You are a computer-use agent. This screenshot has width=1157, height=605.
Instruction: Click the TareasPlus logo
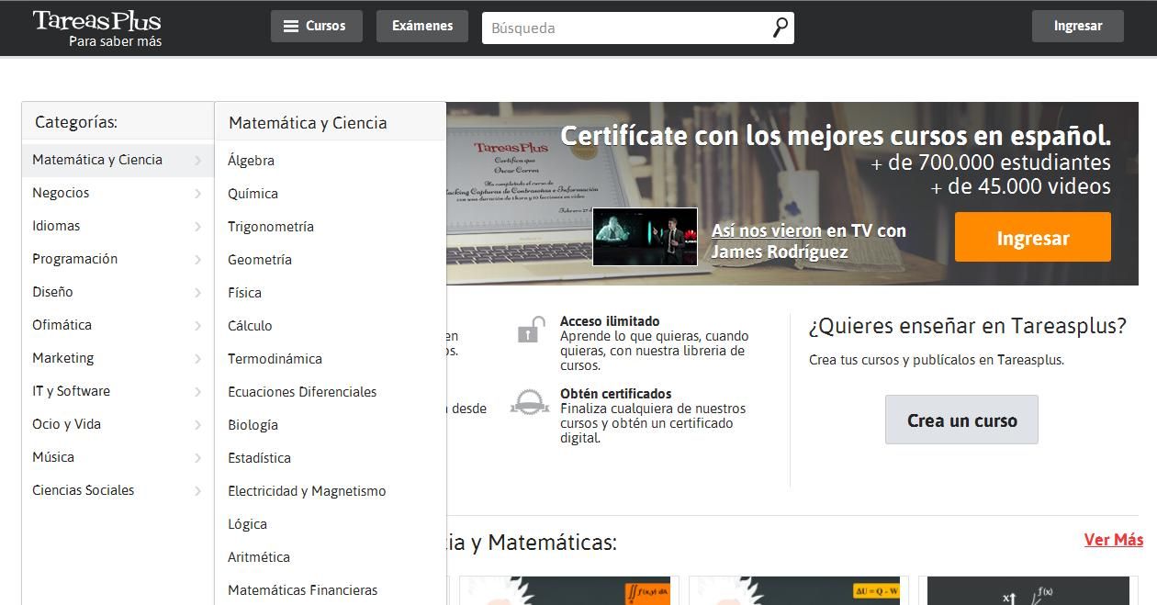96,28
